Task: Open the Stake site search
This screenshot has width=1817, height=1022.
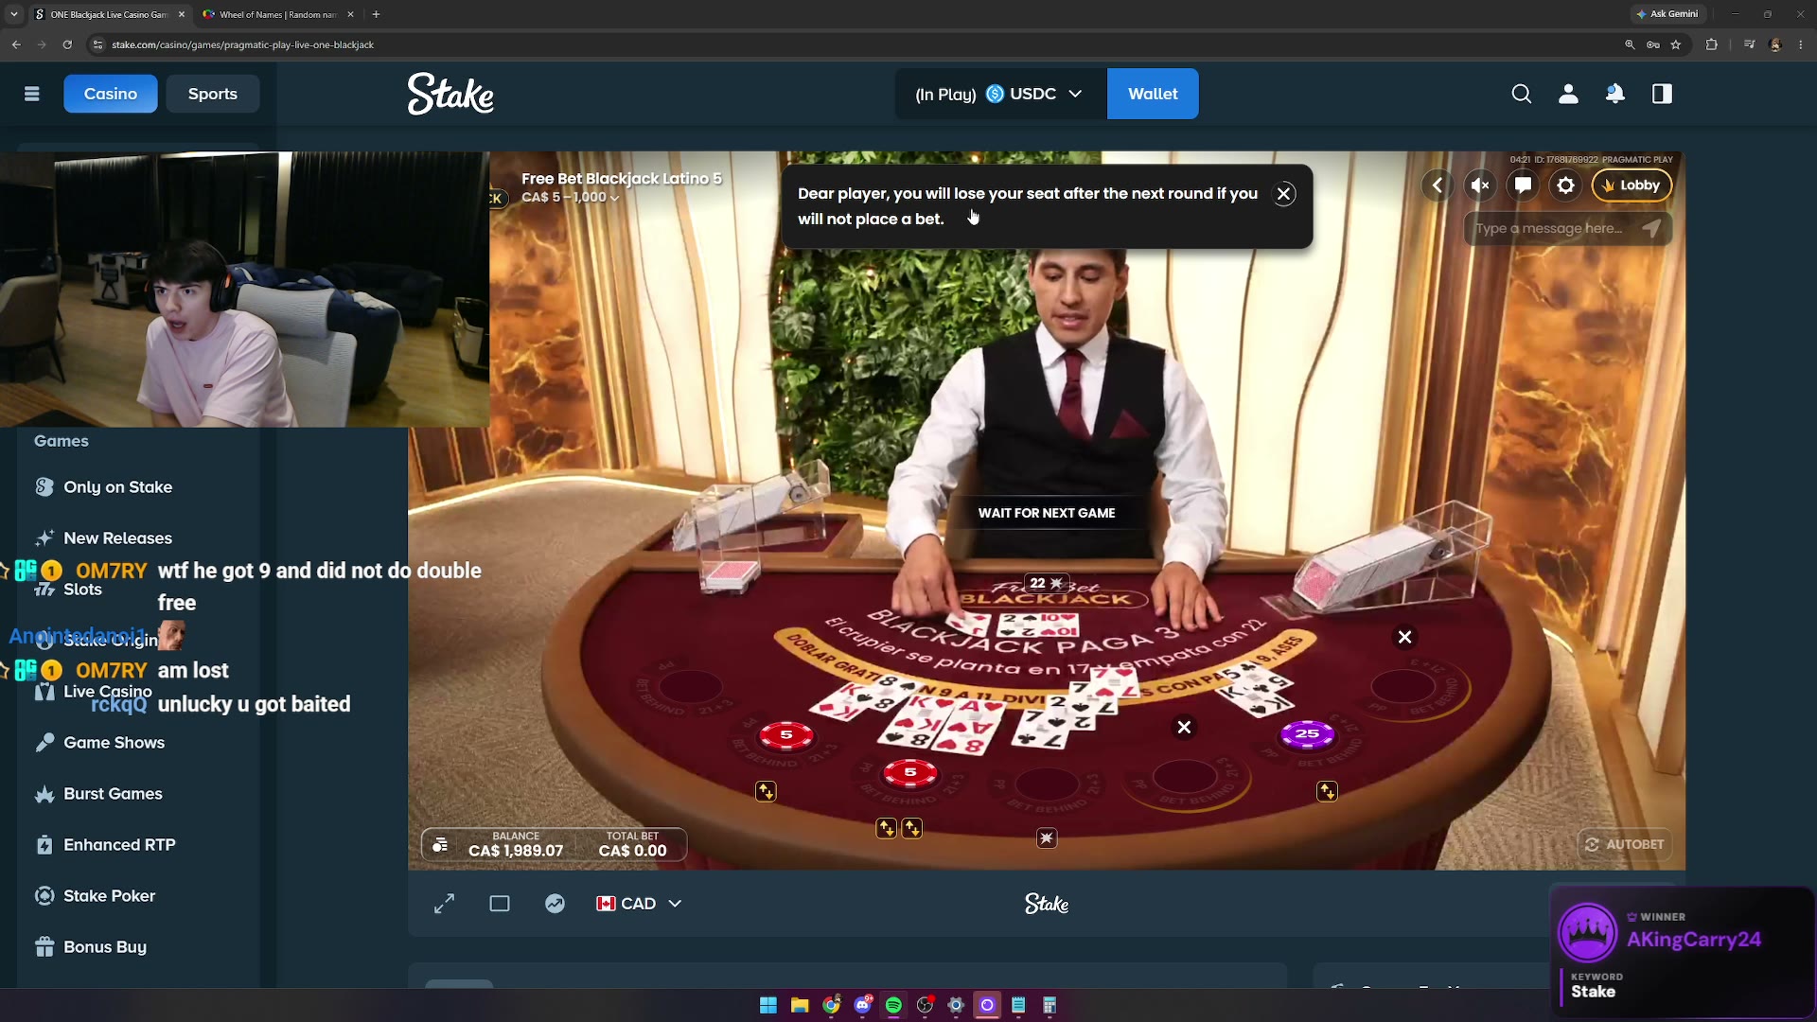Action: click(1521, 94)
